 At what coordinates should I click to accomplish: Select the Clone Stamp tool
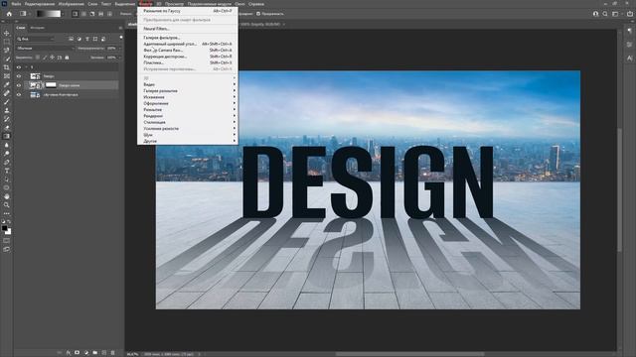pyautogui.click(x=6, y=110)
